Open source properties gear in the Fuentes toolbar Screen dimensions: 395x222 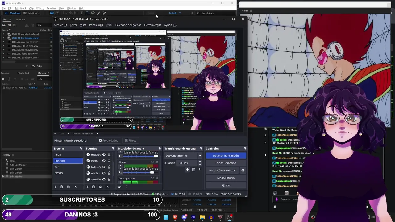click(100, 187)
